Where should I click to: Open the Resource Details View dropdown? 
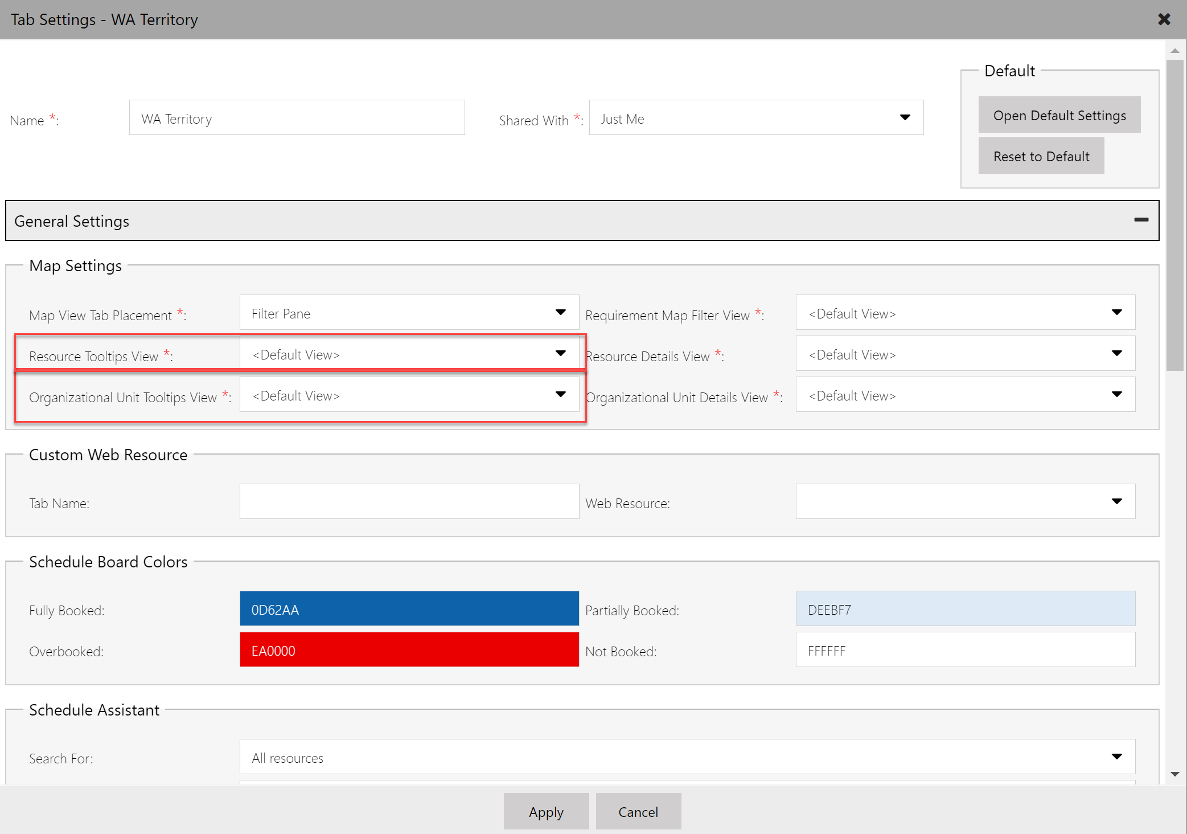pos(1116,353)
